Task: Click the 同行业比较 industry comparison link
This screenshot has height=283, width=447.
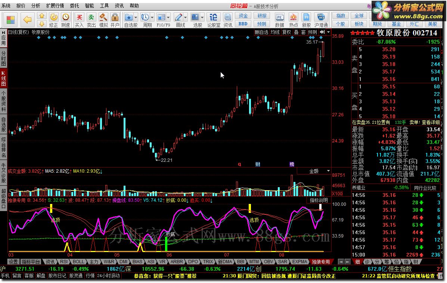Action: tap(425, 188)
